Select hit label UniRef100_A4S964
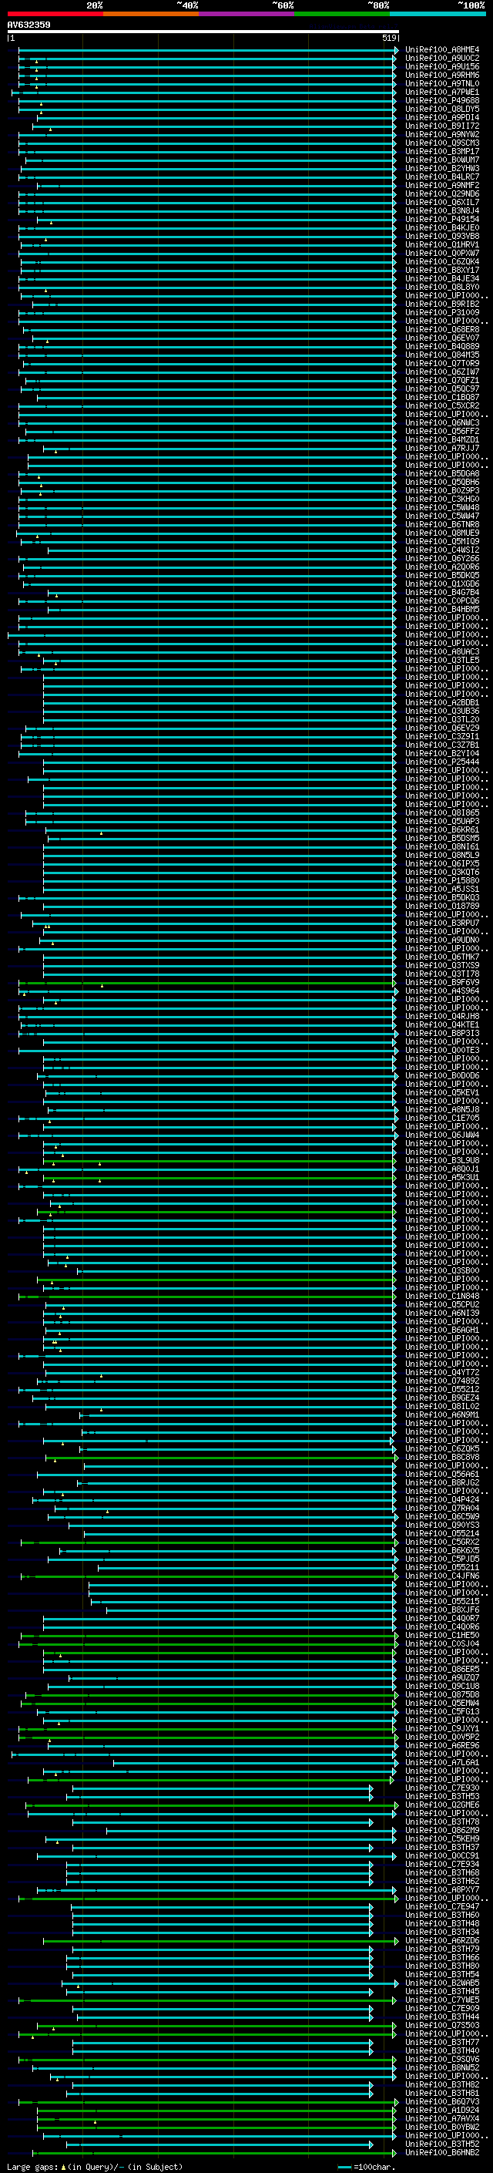The height and width of the screenshot is (2173, 493). pyautogui.click(x=442, y=991)
